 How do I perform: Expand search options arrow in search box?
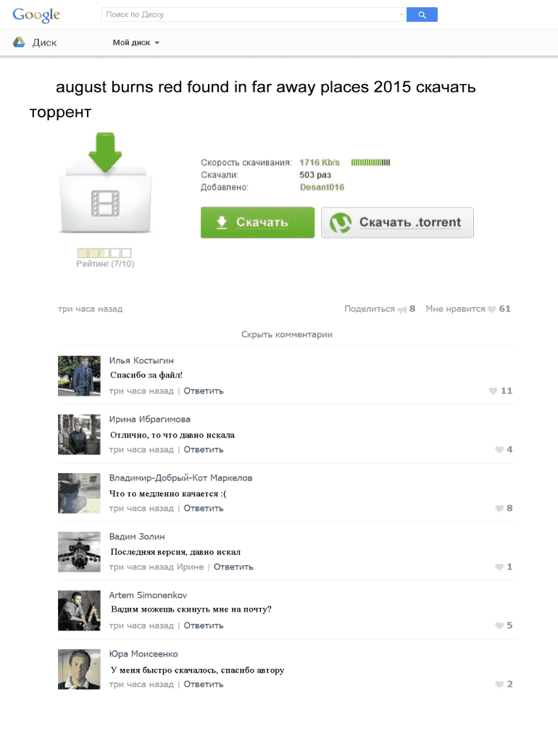coord(401,14)
